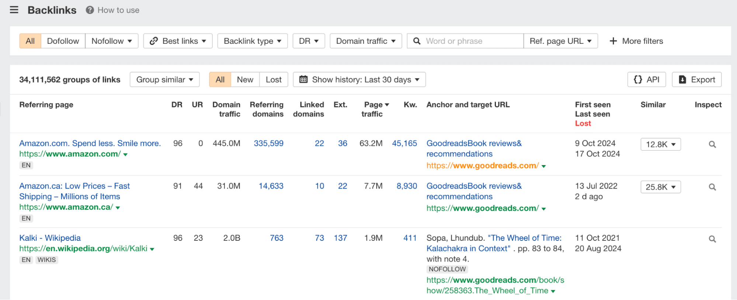Screen dimensions: 737x300
Task: Open Show history: Last 30 days dropdown
Action: click(x=359, y=80)
